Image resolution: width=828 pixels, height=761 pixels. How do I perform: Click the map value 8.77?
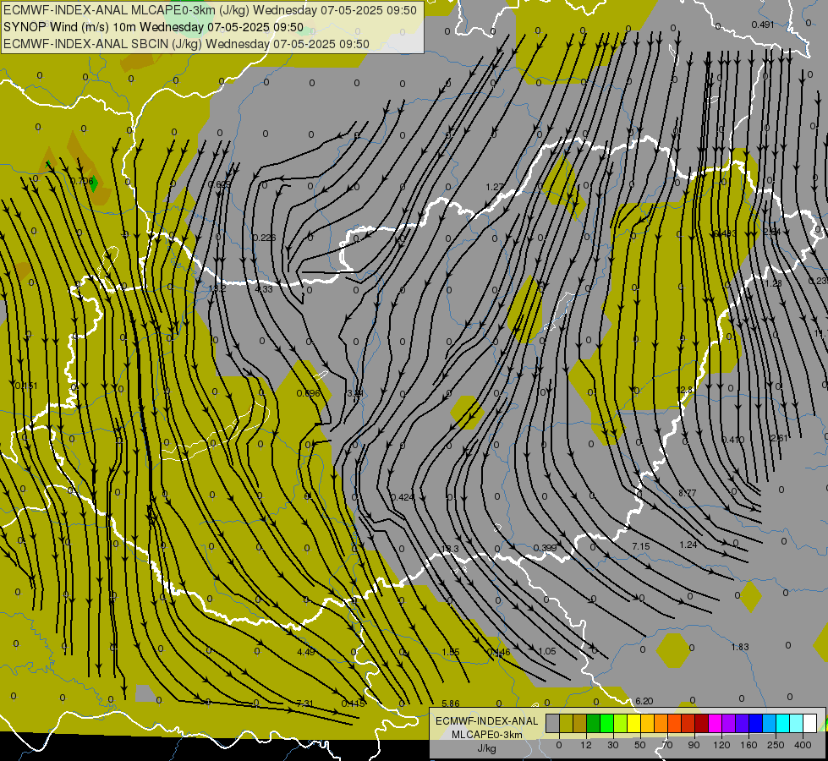[688, 493]
